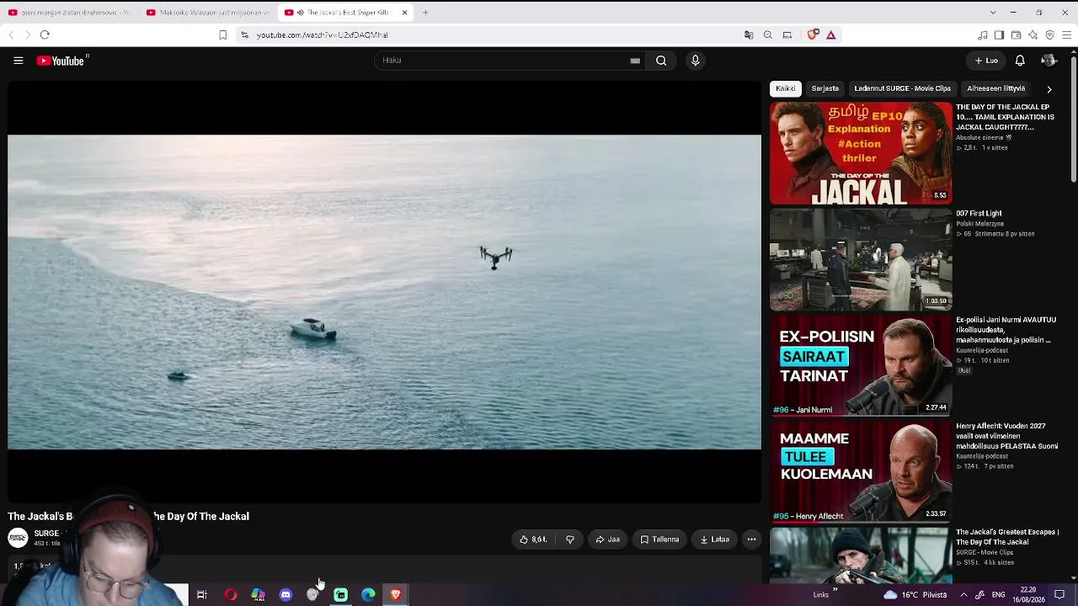Reload the page in the browser
Viewport: 1078px width, 606px height.
pyautogui.click(x=45, y=35)
